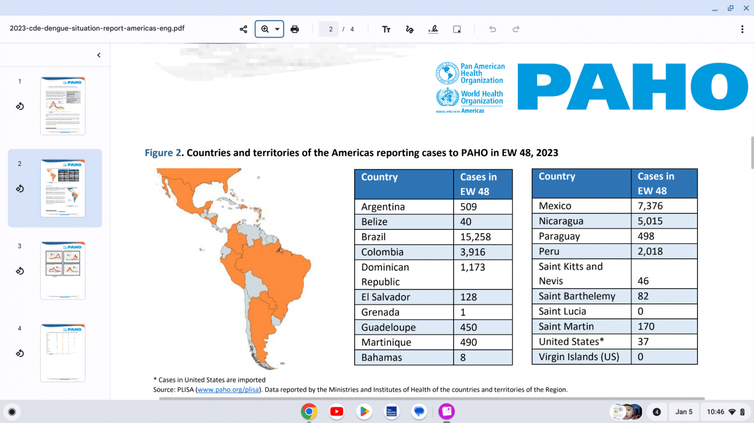
Task: Click the page number input field
Action: tap(330, 29)
